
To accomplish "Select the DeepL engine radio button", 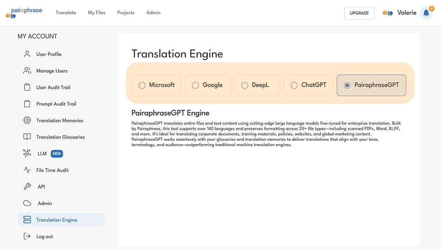I will tap(245, 85).
